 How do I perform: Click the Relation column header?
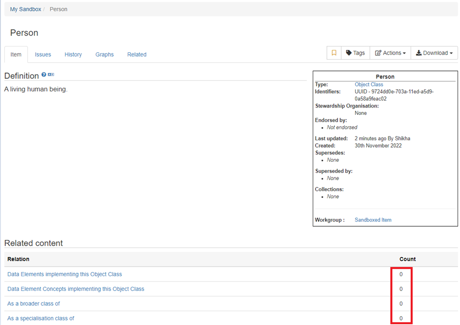pos(18,259)
